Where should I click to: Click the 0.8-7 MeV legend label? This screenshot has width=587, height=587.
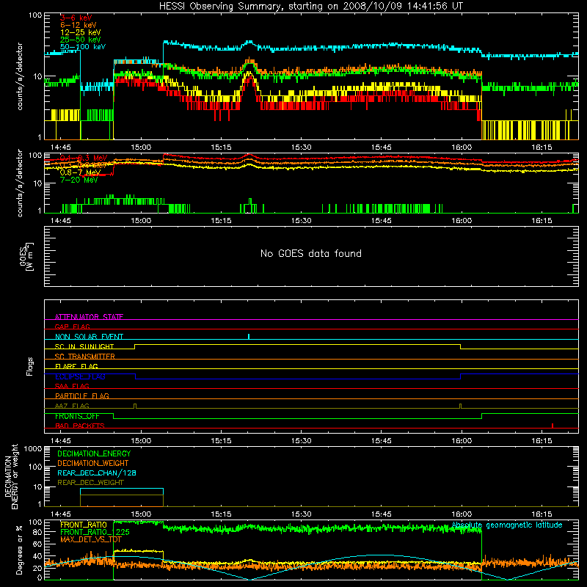[x=80, y=172]
